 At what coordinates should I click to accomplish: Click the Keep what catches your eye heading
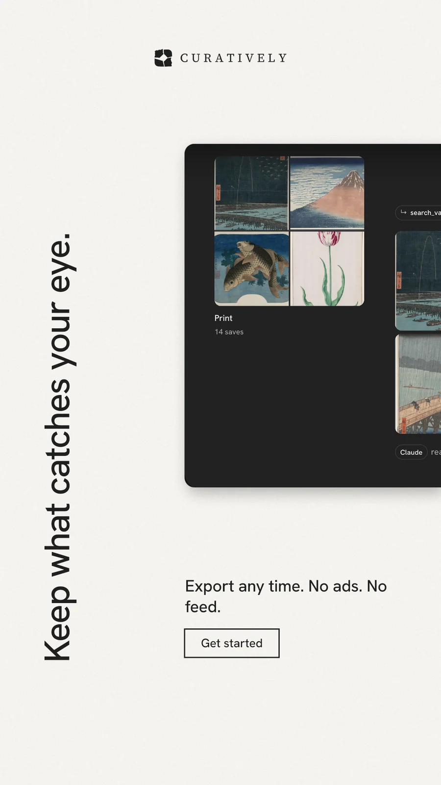59,447
